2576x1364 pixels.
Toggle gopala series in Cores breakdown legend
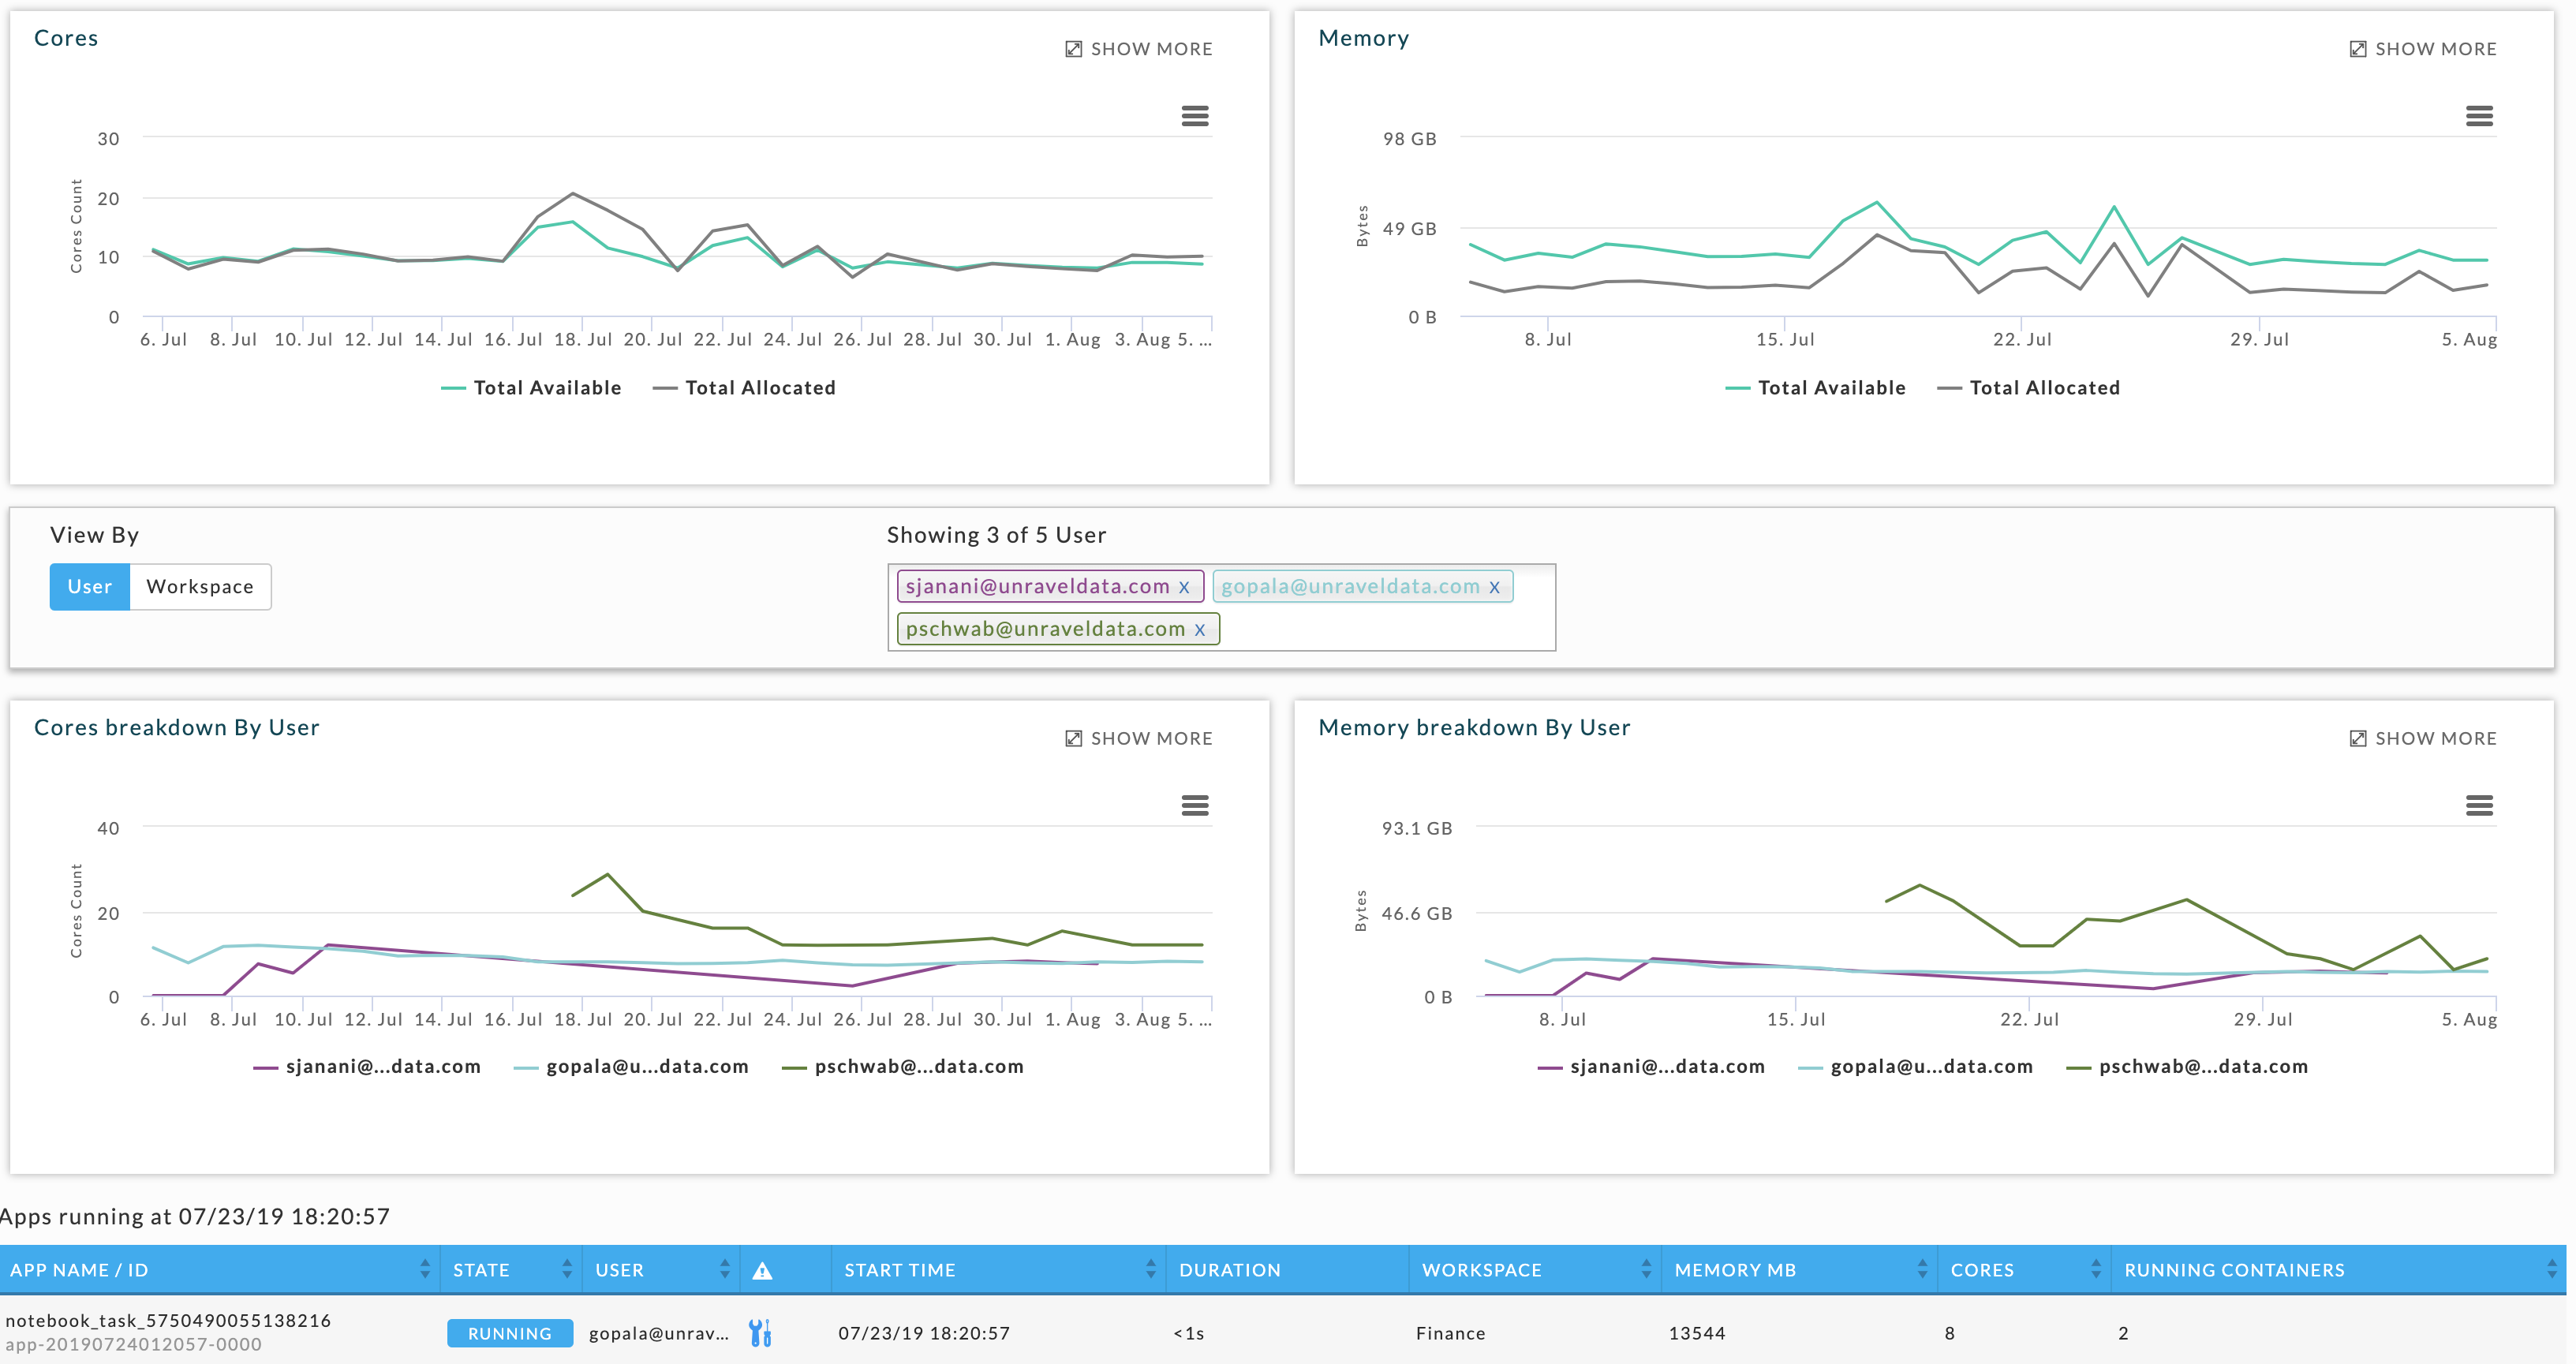[631, 1066]
